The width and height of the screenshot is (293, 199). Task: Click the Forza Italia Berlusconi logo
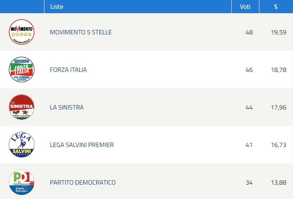point(22,70)
